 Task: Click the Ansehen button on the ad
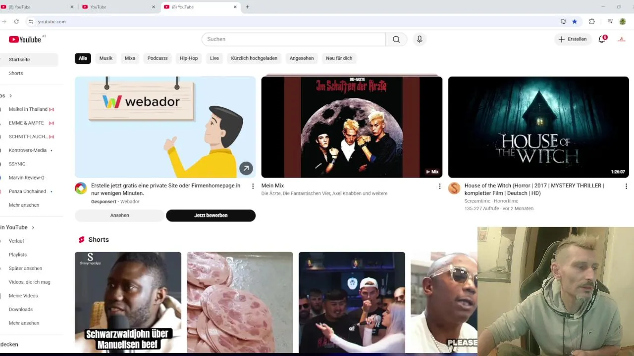tap(119, 216)
